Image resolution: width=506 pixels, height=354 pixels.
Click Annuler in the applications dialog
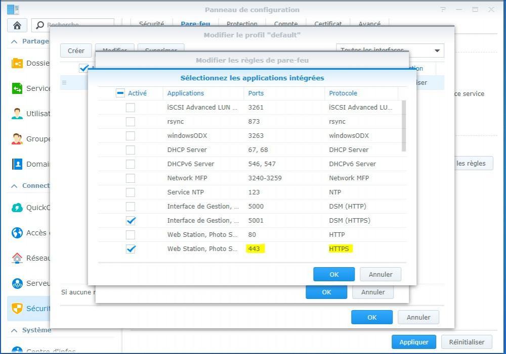(381, 274)
